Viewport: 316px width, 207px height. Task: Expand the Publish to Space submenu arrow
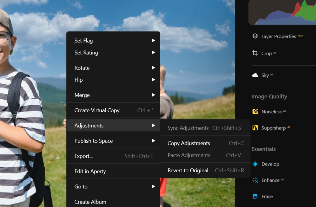tap(153, 141)
